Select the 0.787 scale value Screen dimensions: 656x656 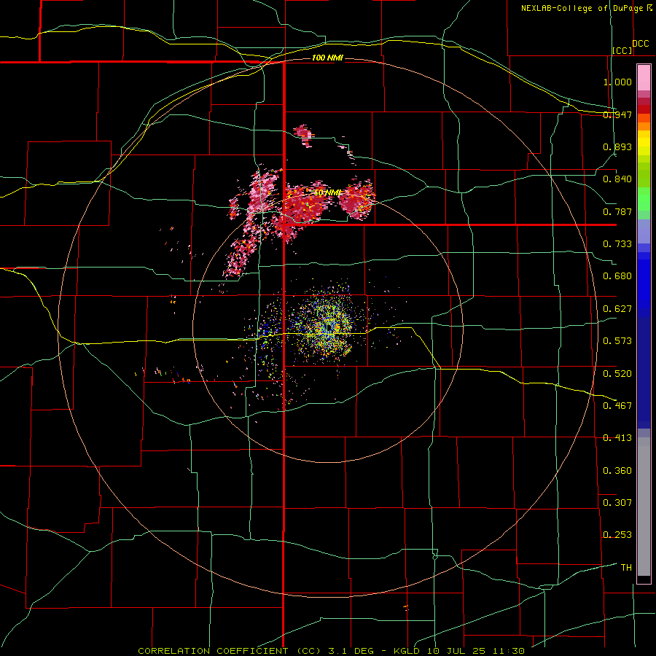[617, 211]
